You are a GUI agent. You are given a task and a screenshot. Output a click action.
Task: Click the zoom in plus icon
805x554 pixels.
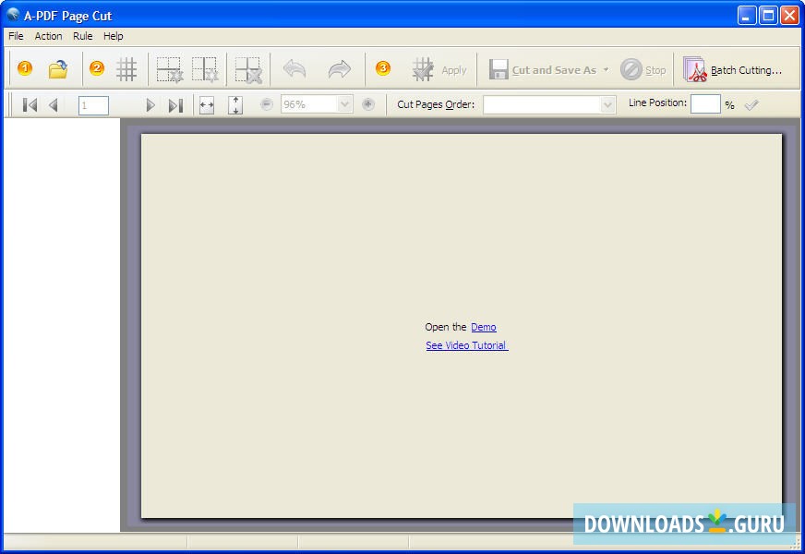pyautogui.click(x=368, y=104)
